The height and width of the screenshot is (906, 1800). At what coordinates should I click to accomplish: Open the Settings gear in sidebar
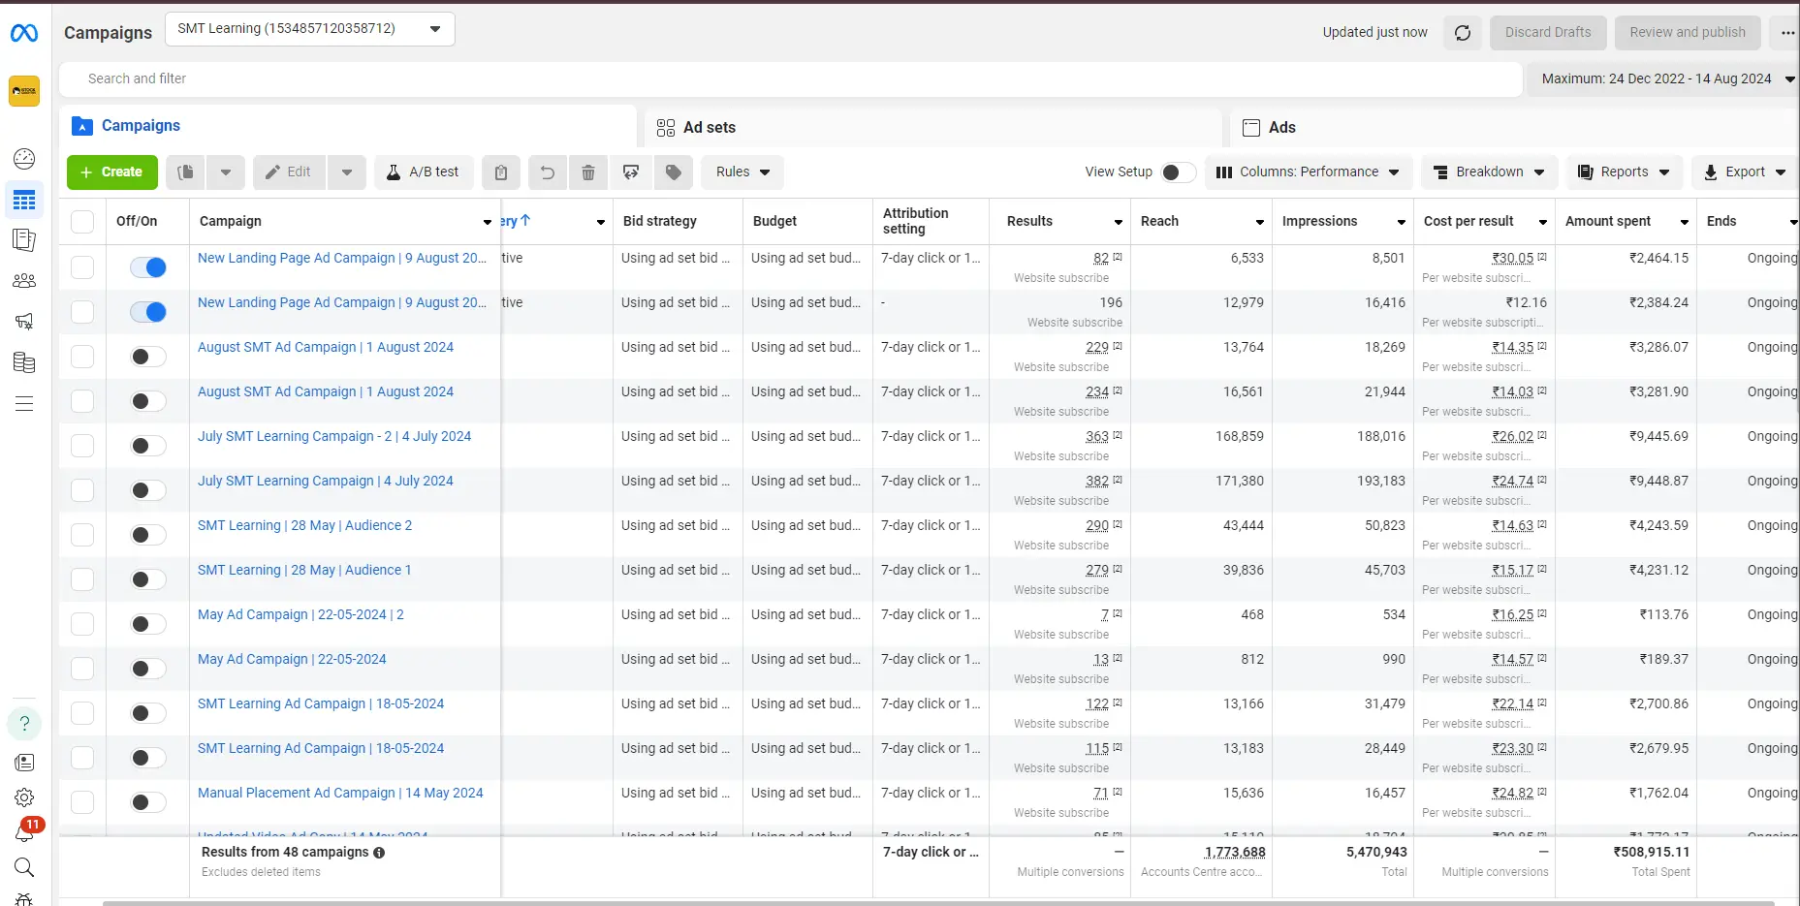tap(24, 797)
